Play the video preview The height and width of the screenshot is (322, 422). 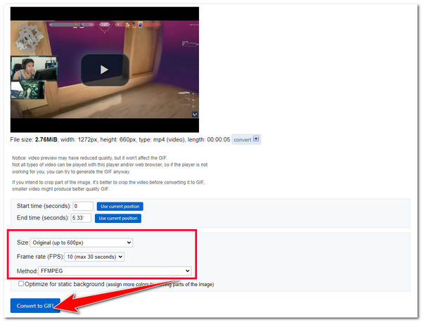[x=105, y=70]
